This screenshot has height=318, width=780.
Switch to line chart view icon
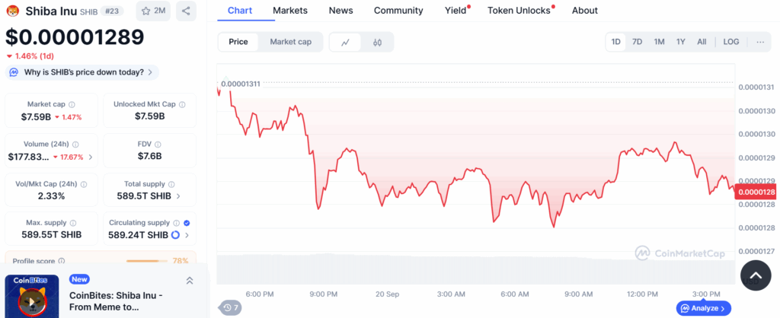tap(346, 43)
